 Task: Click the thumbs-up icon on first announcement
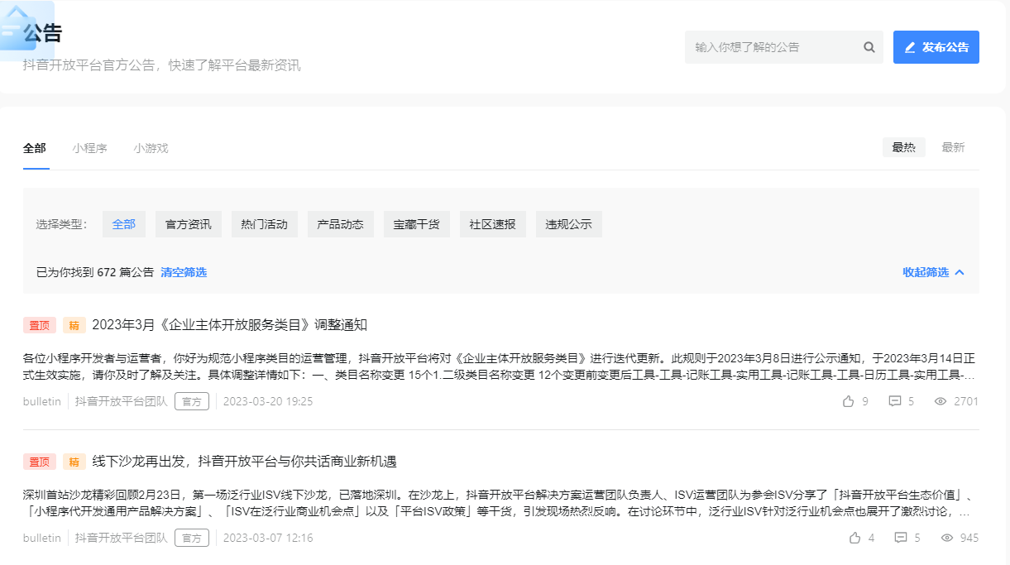pyautogui.click(x=848, y=401)
